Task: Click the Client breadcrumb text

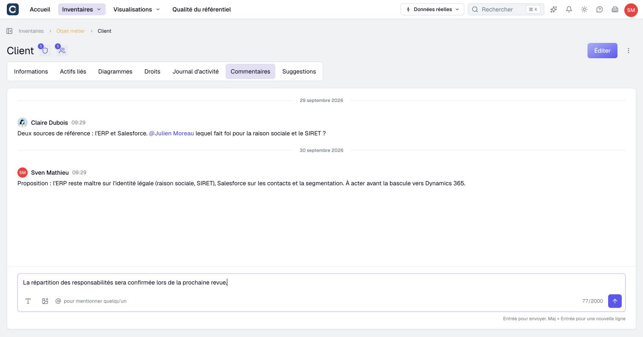Action: pos(105,31)
